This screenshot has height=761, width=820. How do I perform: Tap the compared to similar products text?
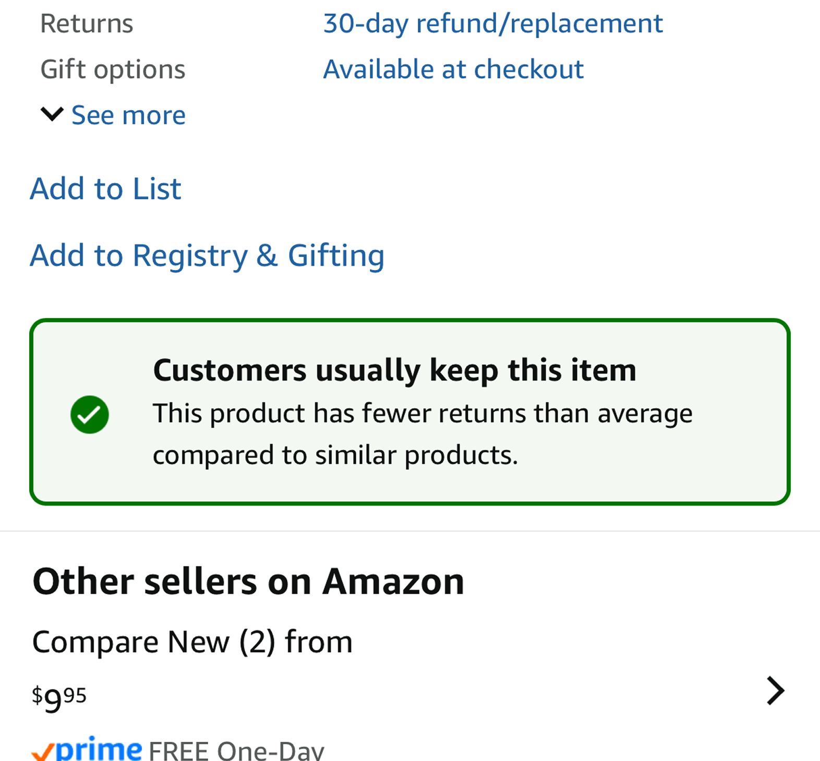coord(335,456)
